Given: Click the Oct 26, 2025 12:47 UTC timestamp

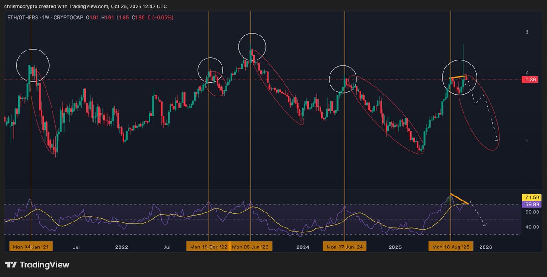Looking at the screenshot, I should pyautogui.click(x=139, y=6).
